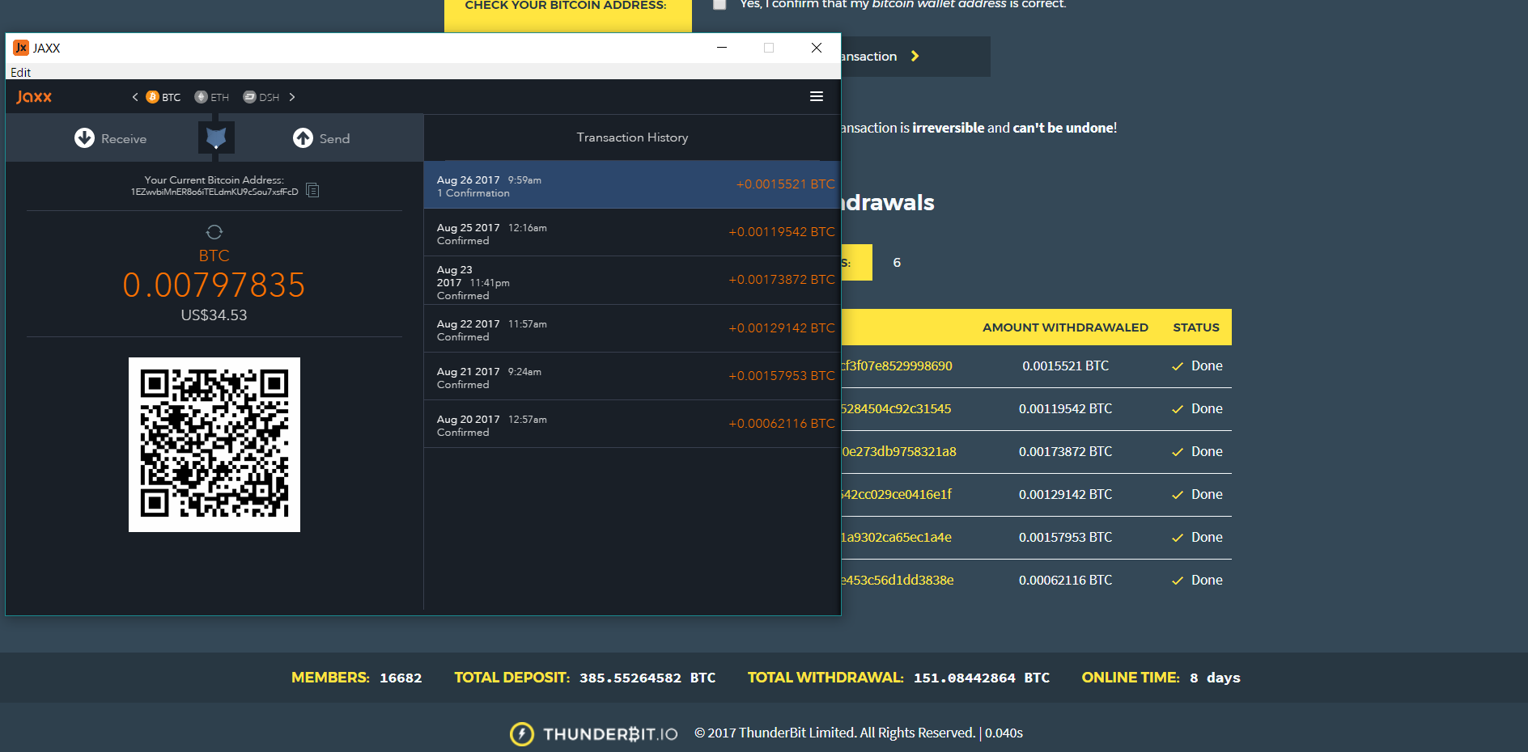
Task: Click the CHECK YOUR BITCOIN ADDRESS label
Action: coord(566,6)
